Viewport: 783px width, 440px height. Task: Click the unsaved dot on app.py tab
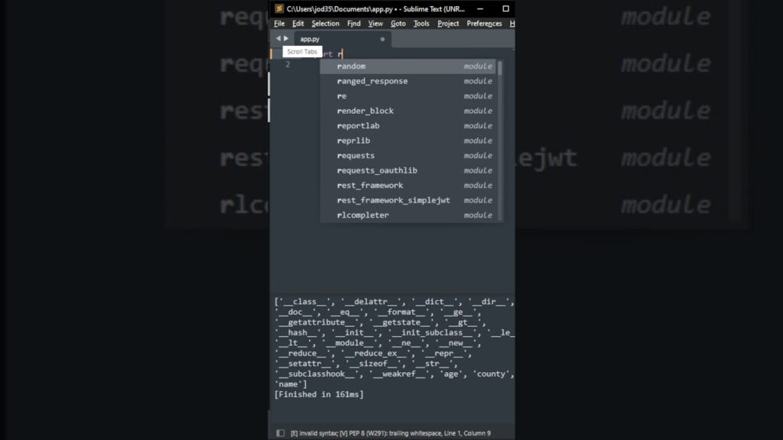pos(382,39)
